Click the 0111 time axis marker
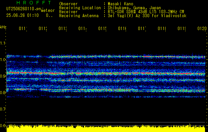Image resolution: width=208 pixels, height=132 pixels. (23, 29)
